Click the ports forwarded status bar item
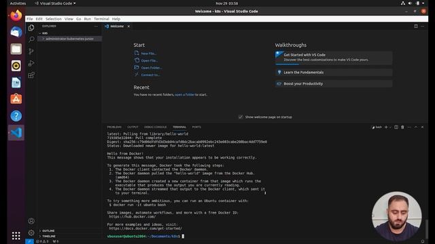Screen dimensions: 435x244 pyautogui.click(x=56, y=241)
